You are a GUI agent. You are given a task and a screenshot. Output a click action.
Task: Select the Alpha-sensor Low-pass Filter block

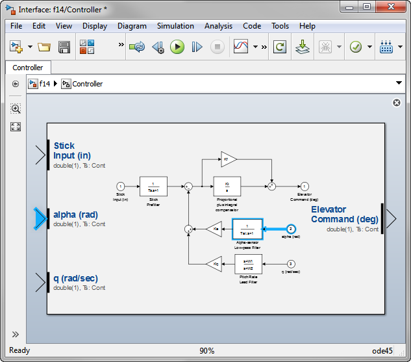[x=247, y=229]
